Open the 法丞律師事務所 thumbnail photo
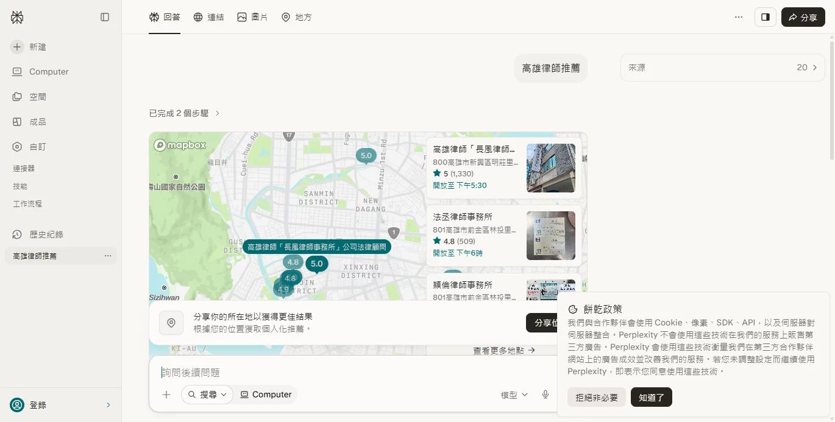Image resolution: width=835 pixels, height=422 pixels. click(x=551, y=236)
